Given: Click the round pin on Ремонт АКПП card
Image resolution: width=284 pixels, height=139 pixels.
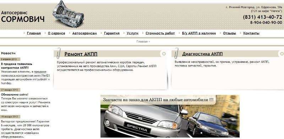Looking at the screenshot, I should (x=164, y=54).
